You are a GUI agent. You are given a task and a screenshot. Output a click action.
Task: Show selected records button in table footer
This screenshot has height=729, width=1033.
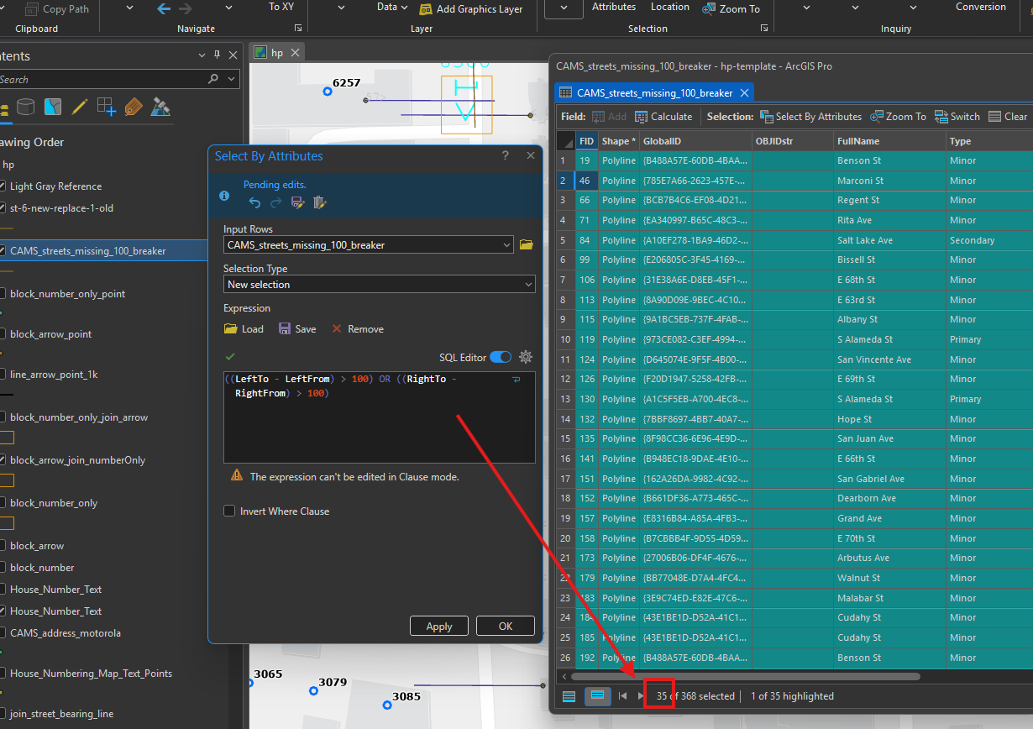598,696
